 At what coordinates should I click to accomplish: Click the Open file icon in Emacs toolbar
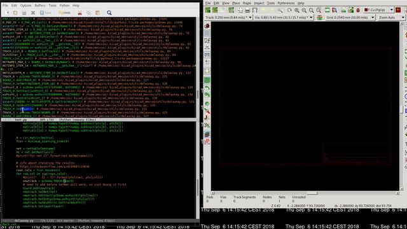coord(15,13)
